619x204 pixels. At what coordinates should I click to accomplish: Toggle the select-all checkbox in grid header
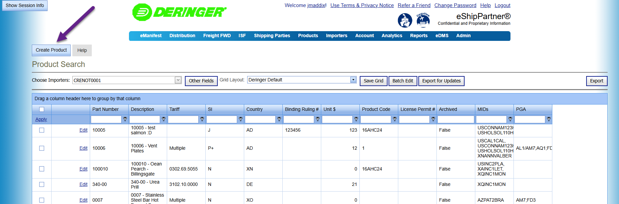pos(42,109)
